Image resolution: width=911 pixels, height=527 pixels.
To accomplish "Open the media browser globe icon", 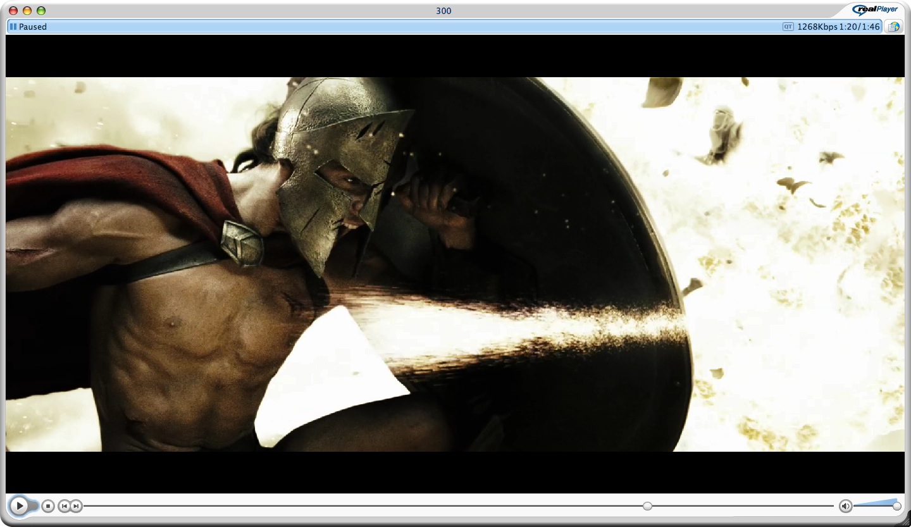I will pyautogui.click(x=893, y=27).
